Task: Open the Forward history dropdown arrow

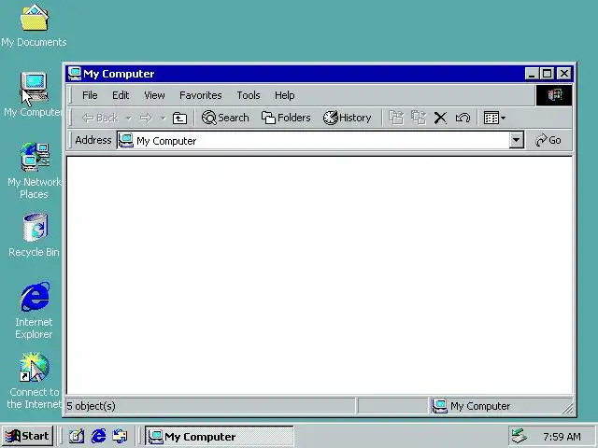Action: tap(163, 119)
